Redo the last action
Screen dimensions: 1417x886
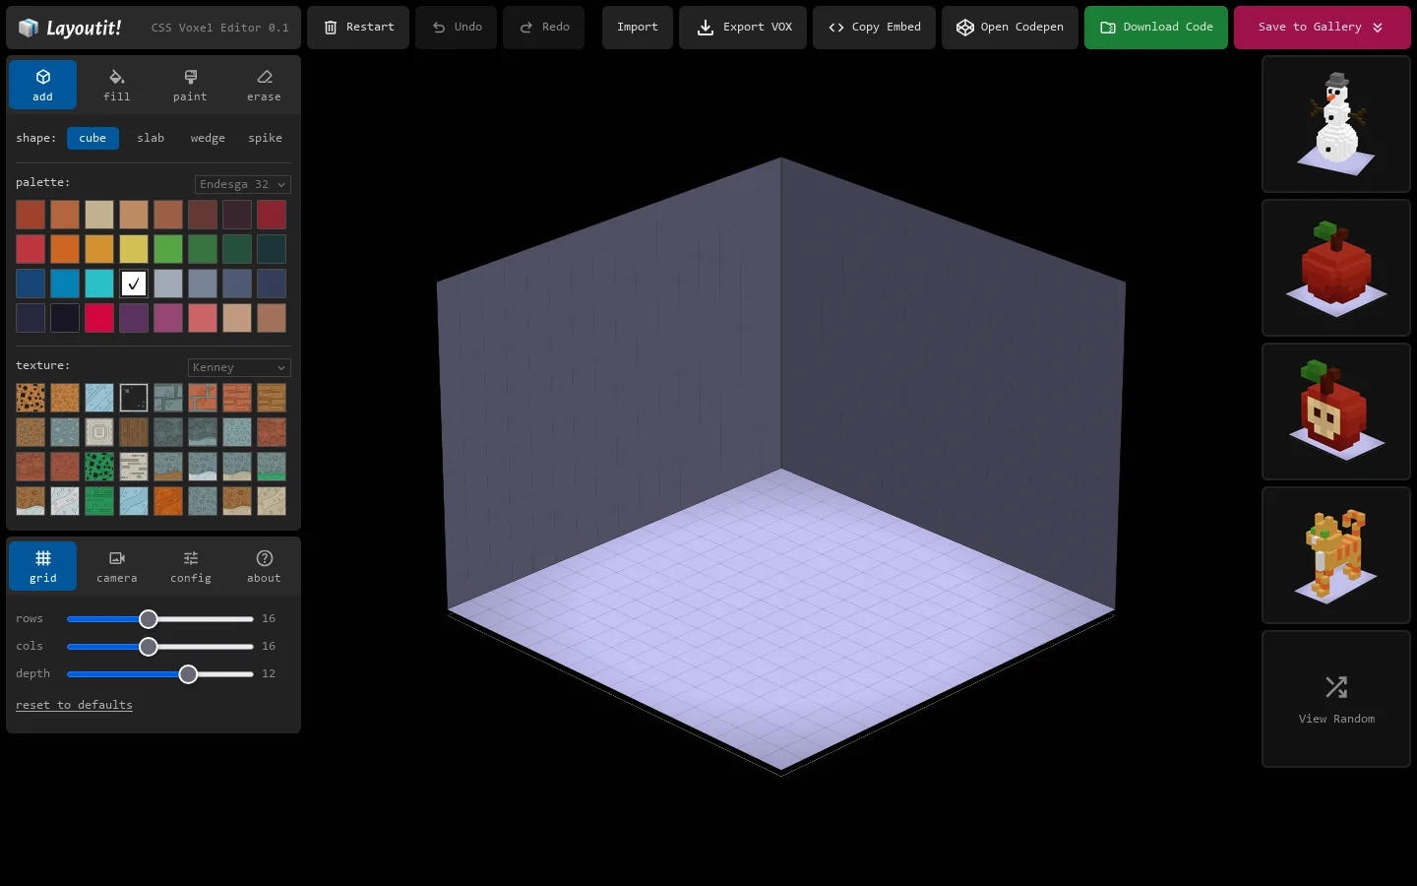[x=543, y=28]
